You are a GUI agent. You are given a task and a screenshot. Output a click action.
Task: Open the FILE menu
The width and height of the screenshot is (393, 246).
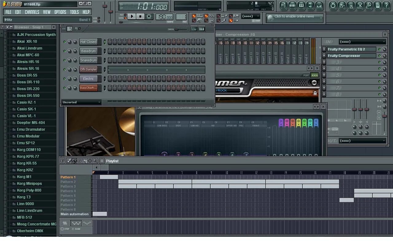coord(8,12)
